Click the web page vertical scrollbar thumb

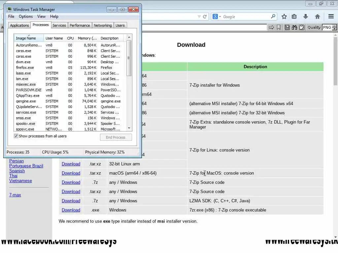coord(335,61)
